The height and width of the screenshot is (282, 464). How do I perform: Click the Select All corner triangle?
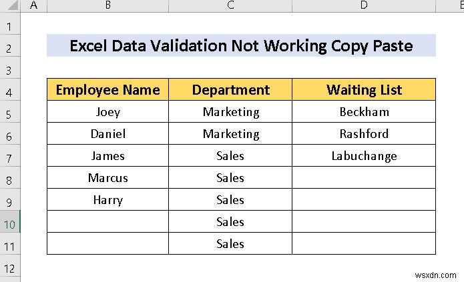(10, 6)
